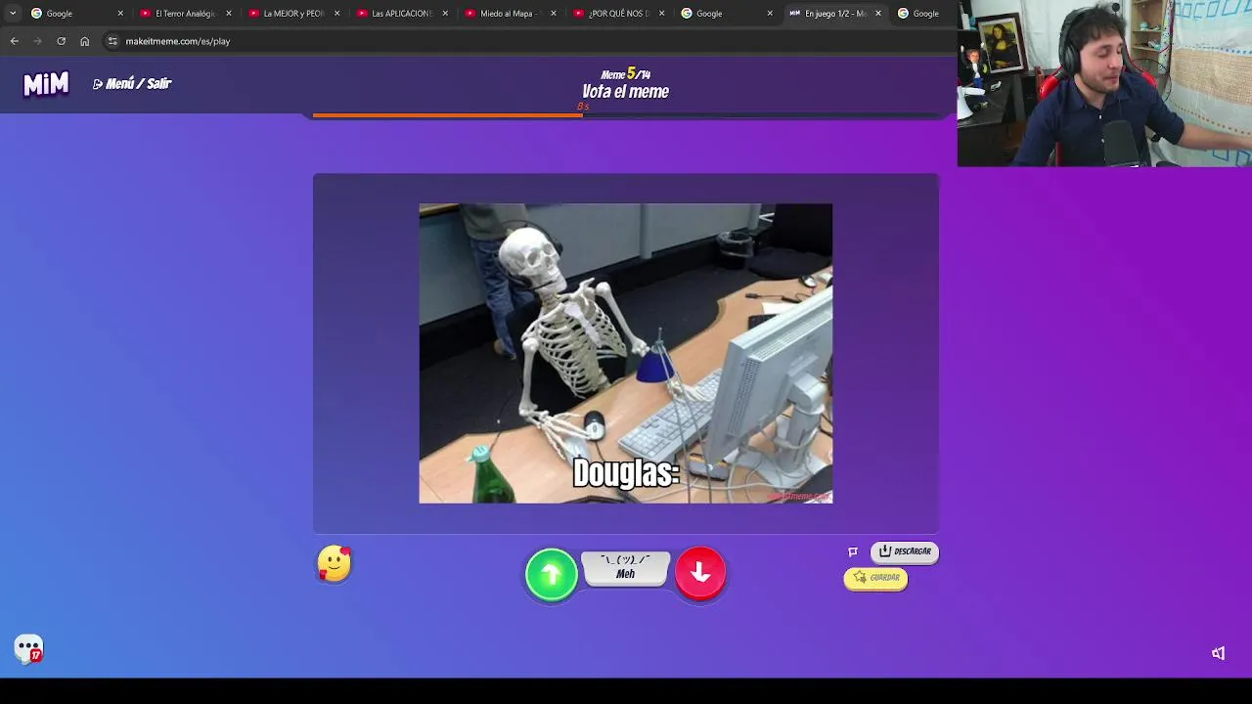Screen dimensions: 1252x704
Task: Downvote the meme with the red arrow button
Action: point(700,574)
